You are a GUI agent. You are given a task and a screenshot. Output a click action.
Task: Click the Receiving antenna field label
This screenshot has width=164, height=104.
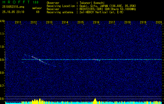coord(60,12)
